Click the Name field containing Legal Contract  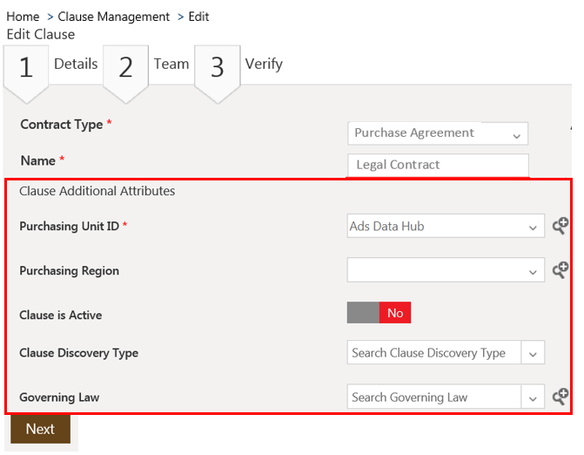click(x=437, y=165)
